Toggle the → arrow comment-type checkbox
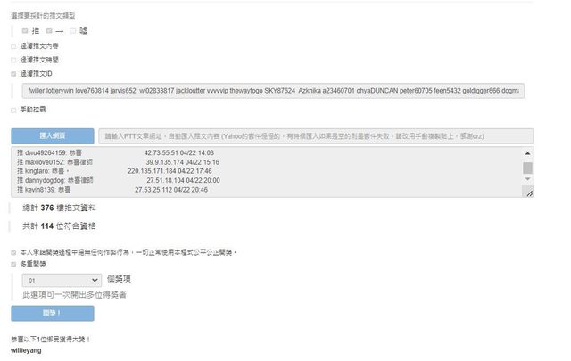 coord(50,31)
